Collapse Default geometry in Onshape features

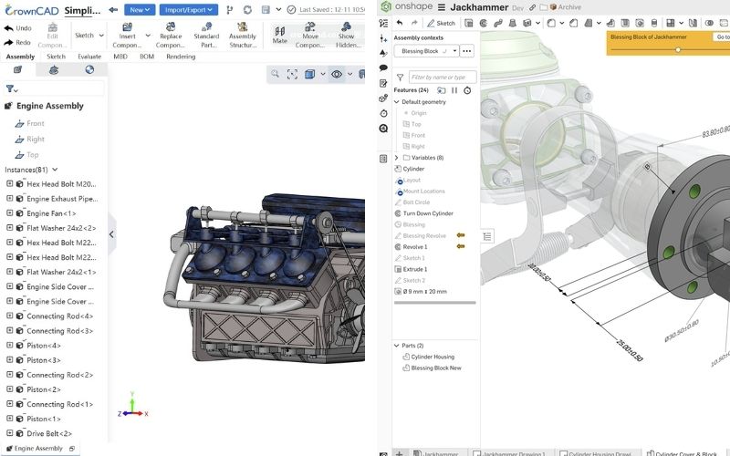(x=397, y=102)
